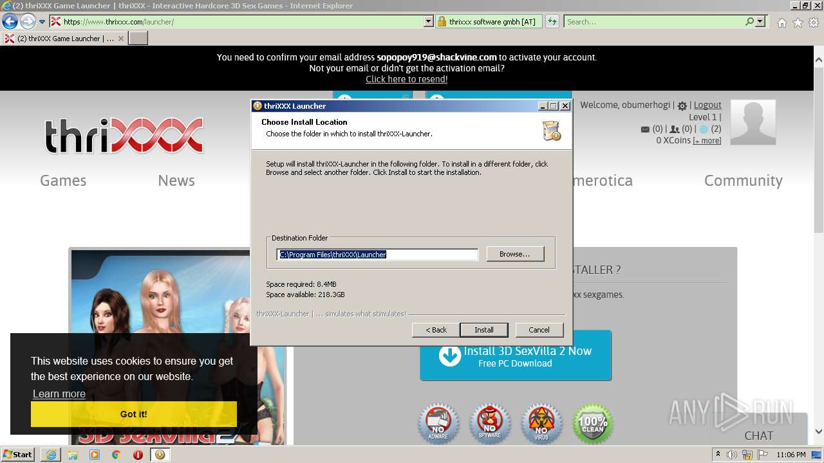Click the IE Back navigation button

pos(10,21)
